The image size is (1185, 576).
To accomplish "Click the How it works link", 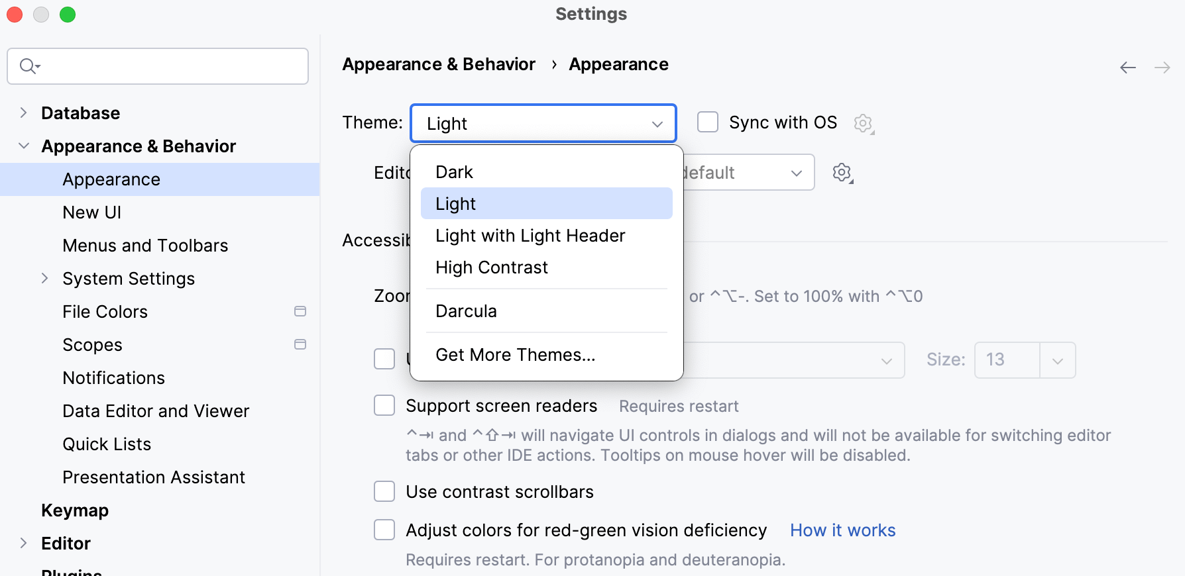I will [x=842, y=530].
